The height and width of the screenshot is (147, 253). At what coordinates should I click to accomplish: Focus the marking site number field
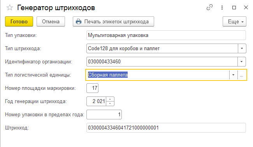click(93, 88)
